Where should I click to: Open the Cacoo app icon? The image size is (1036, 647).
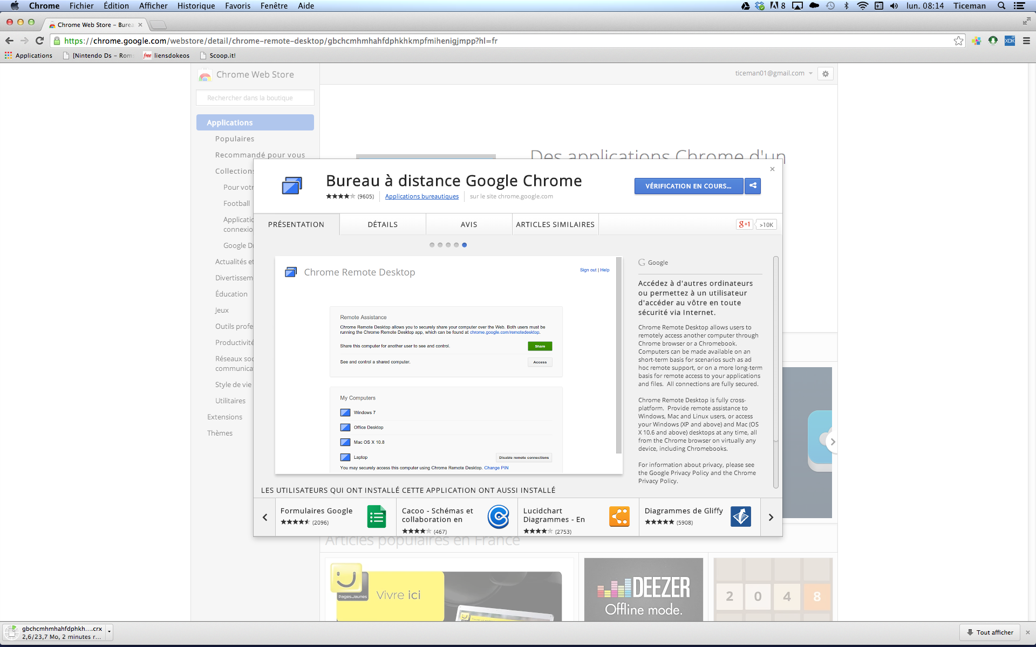coord(498,517)
